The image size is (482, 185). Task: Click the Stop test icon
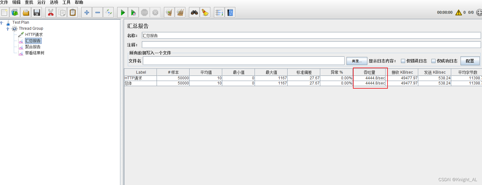coord(144,12)
